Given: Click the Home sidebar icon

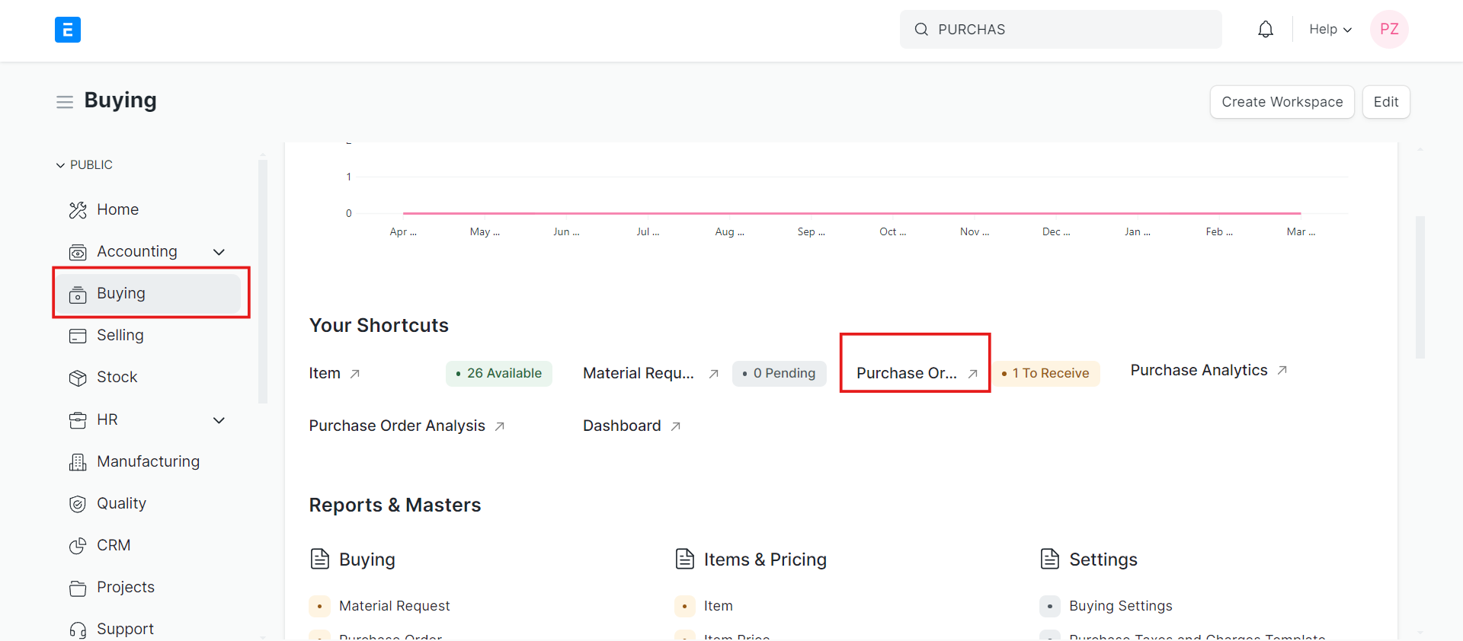Looking at the screenshot, I should pyautogui.click(x=78, y=210).
